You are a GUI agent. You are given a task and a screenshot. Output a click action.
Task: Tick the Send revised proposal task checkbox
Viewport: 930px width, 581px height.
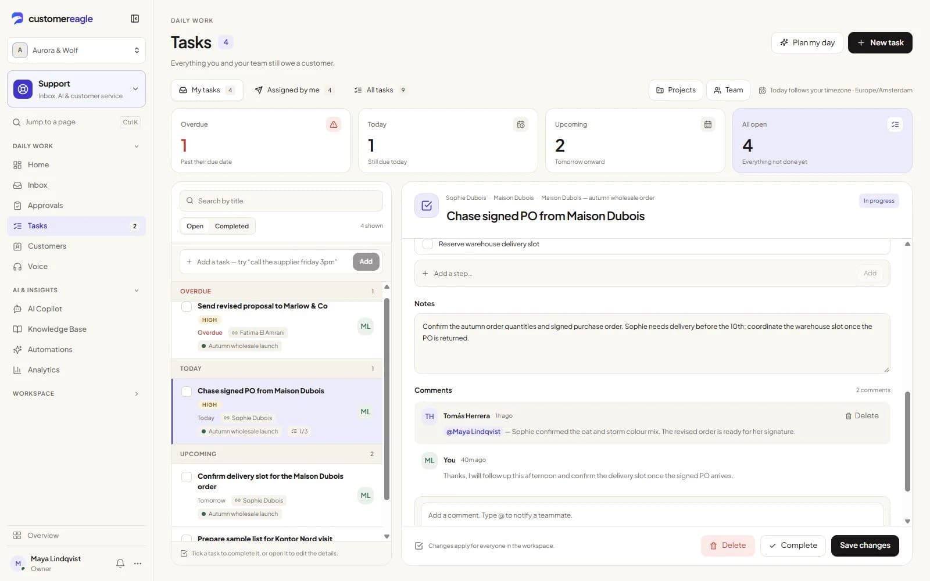[187, 307]
